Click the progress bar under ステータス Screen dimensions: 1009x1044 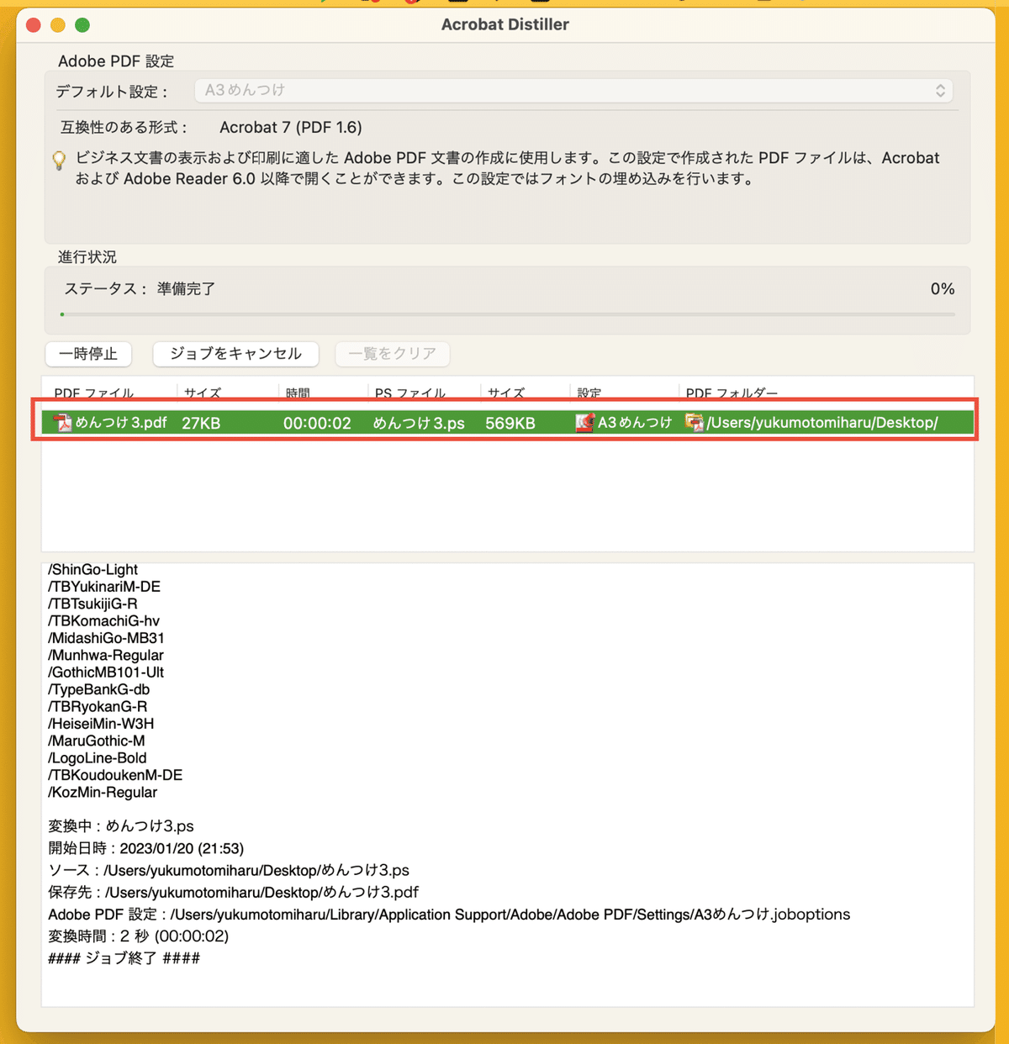(x=508, y=314)
